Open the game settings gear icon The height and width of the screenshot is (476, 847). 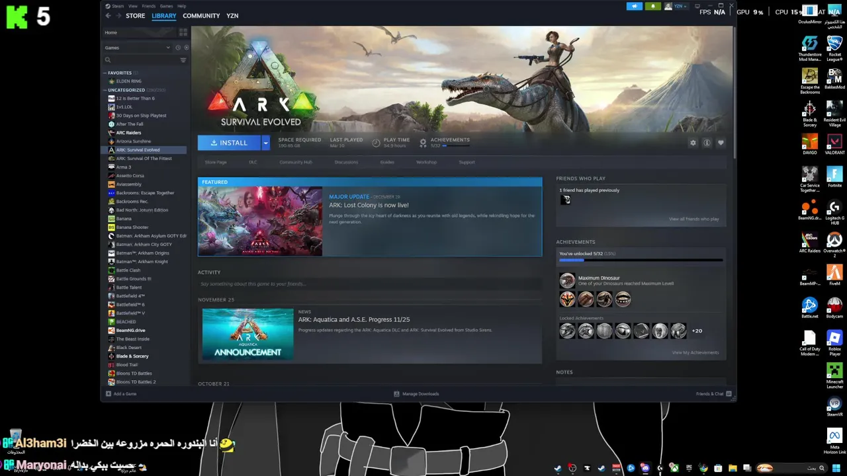[693, 143]
